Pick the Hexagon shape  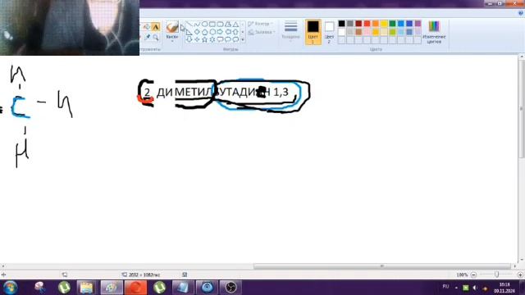(x=212, y=32)
